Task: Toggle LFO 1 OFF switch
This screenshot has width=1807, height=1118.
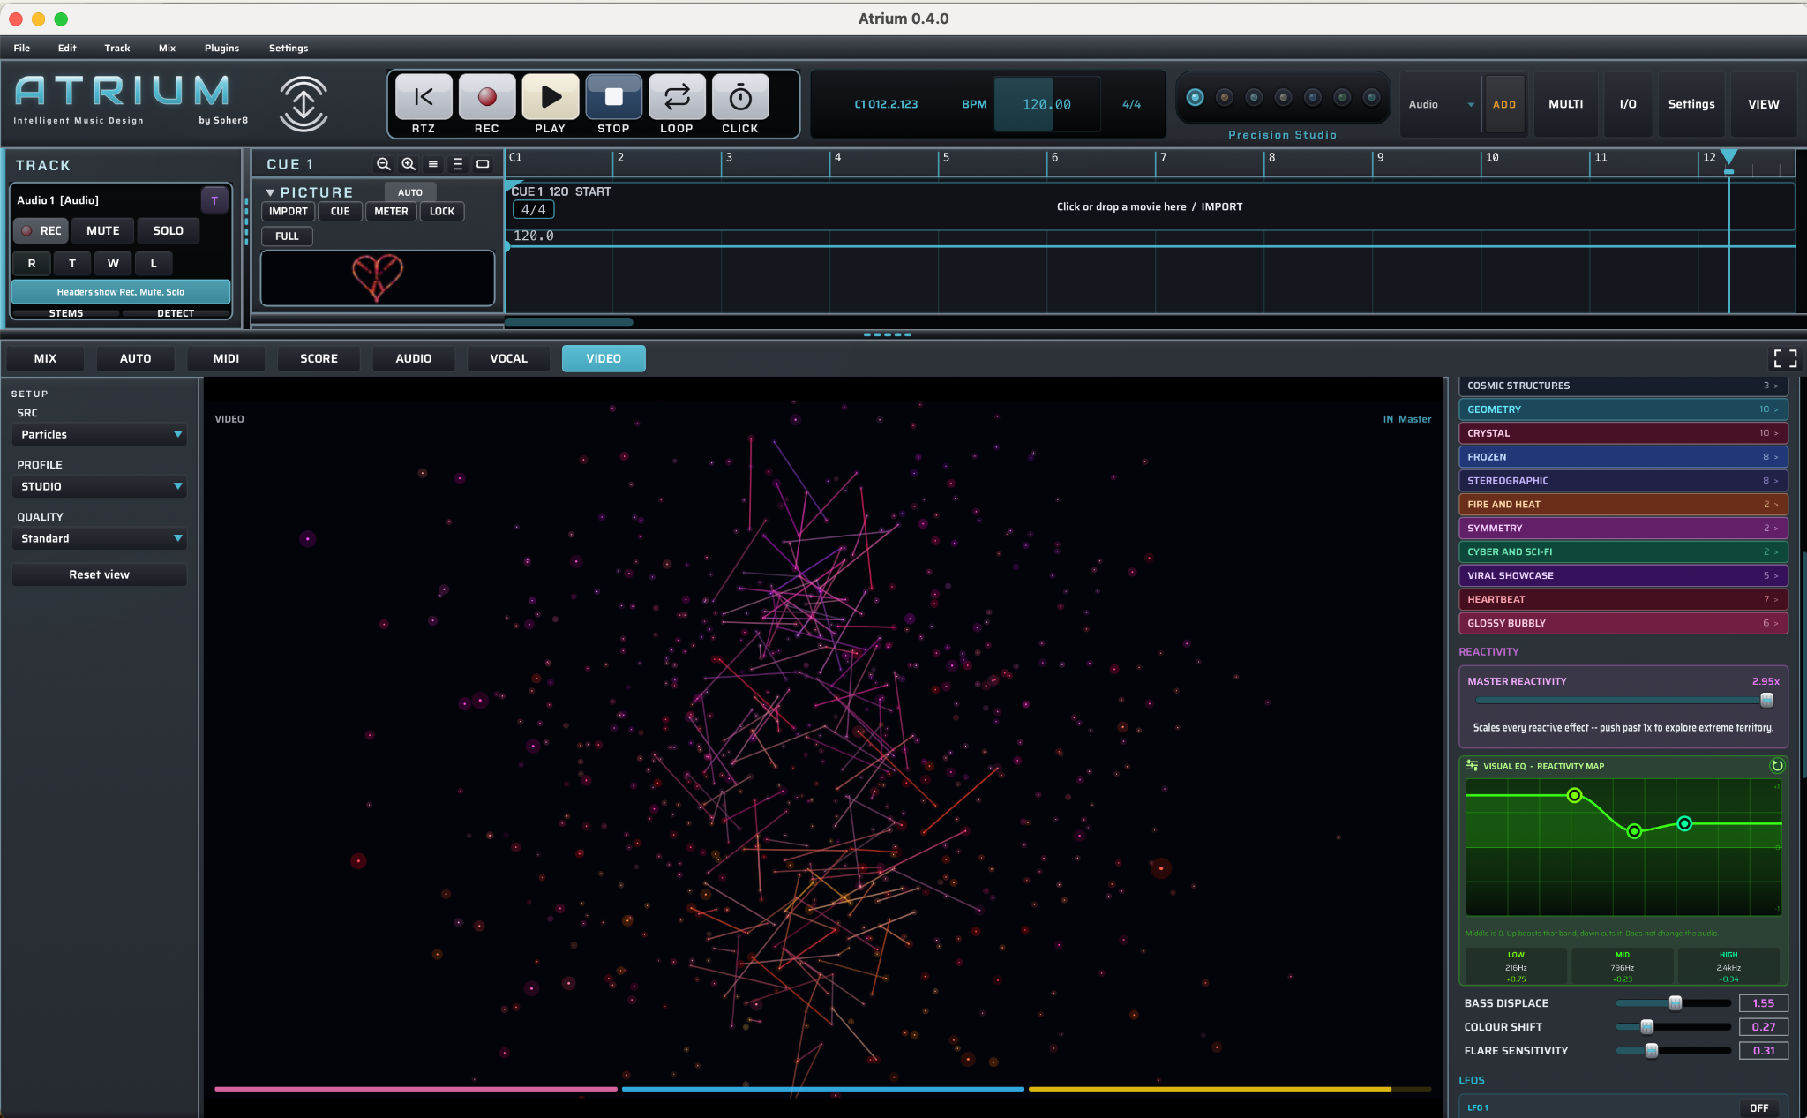Action: coord(1759,1107)
